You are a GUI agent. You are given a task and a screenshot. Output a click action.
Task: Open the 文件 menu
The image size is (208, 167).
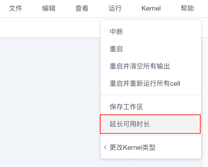[x=16, y=8]
